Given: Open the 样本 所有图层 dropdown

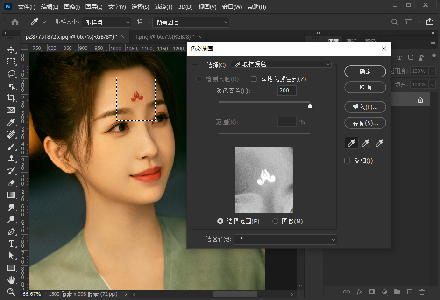Looking at the screenshot, I should pos(191,22).
